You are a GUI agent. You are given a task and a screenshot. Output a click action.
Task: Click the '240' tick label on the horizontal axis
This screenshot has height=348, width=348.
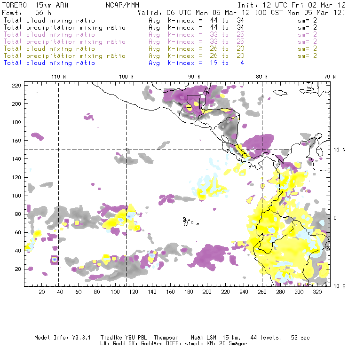tap(244, 292)
